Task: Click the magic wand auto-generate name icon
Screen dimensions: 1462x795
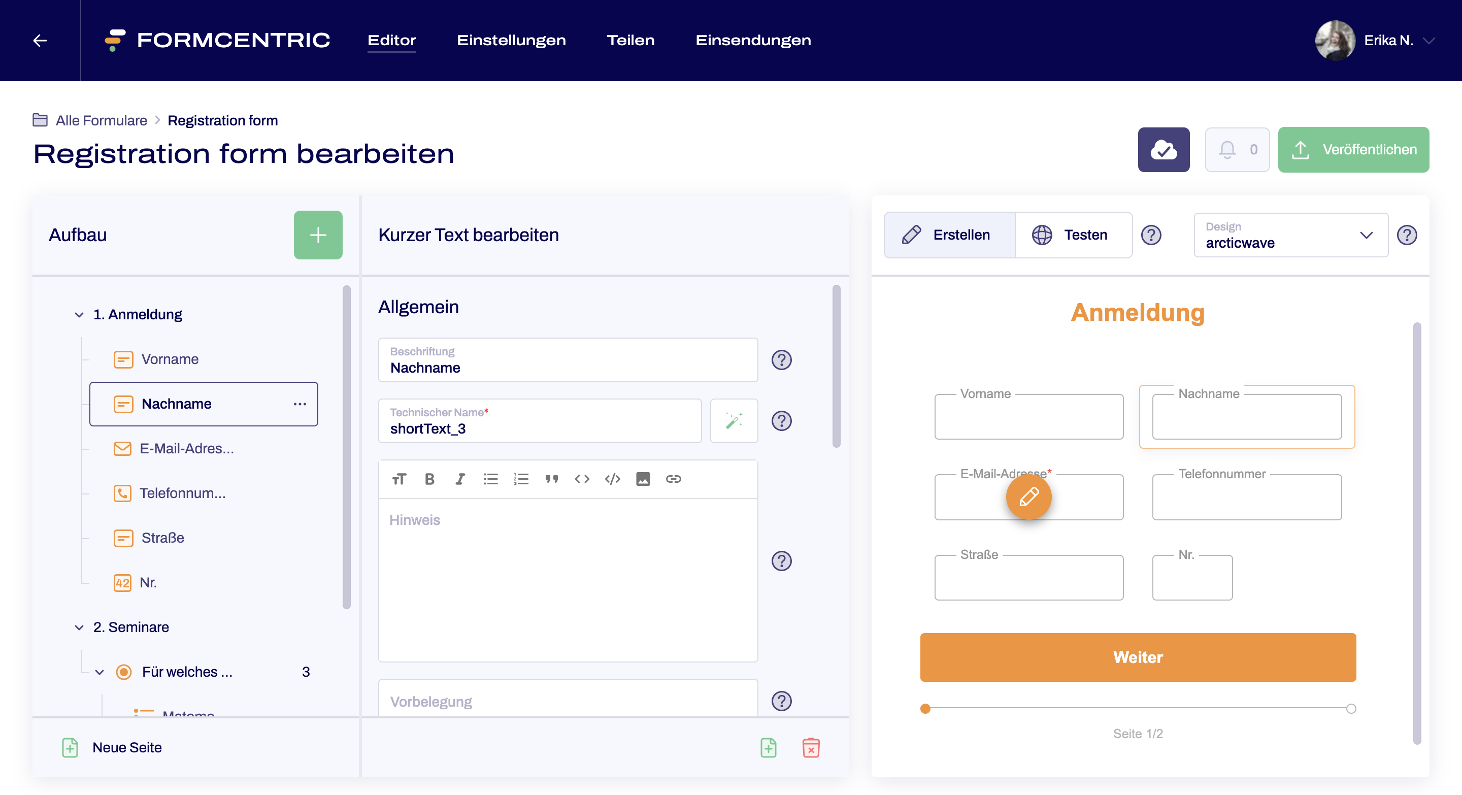Action: point(733,420)
